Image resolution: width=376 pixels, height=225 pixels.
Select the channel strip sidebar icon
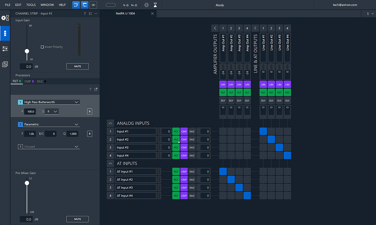(5, 33)
